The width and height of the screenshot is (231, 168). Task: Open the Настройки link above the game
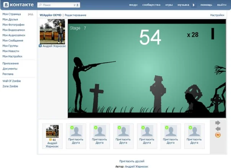tap(217, 15)
